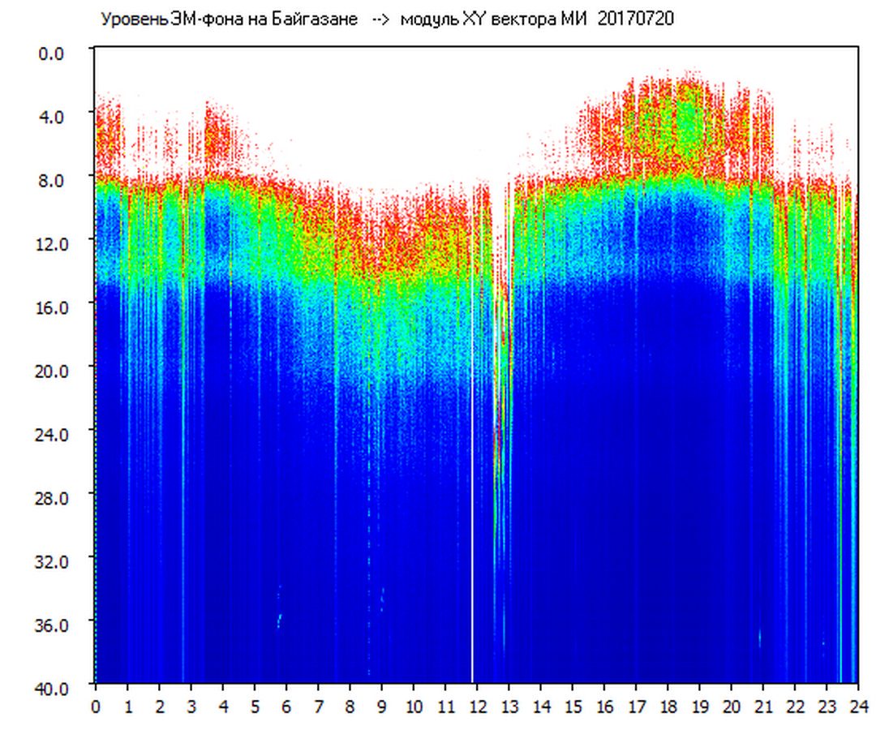
Task: Select hour 3 on the horizontal axis
Action: [191, 706]
